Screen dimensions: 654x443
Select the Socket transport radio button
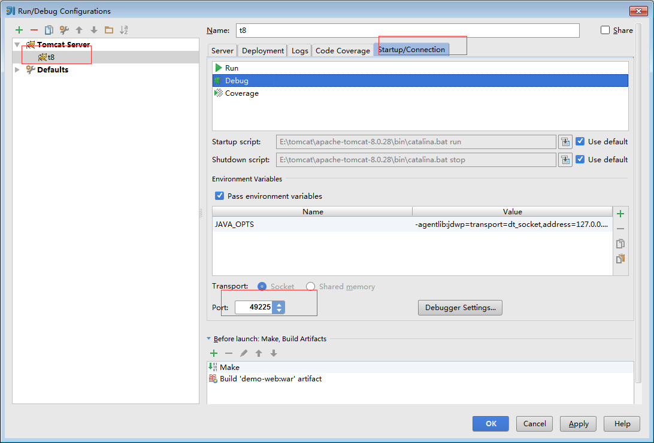(x=262, y=286)
